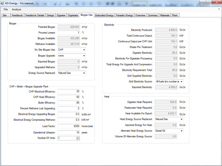Click the Load Factor input field
The image size is (222, 166).
[x=69, y=126]
